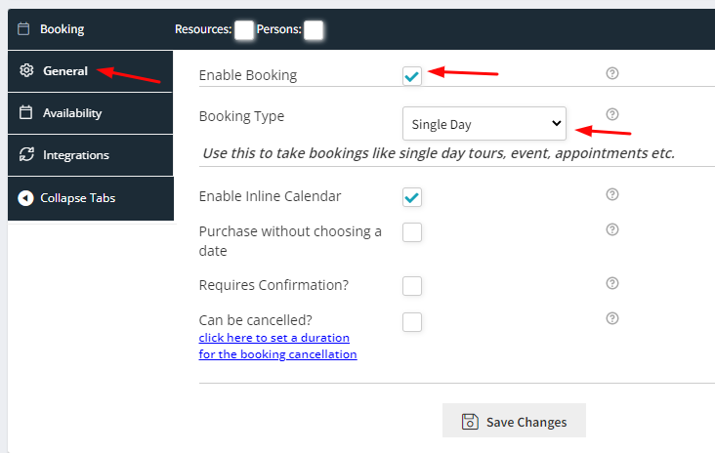Click the Booking calendar icon in header
The image size is (715, 453).
[23, 29]
